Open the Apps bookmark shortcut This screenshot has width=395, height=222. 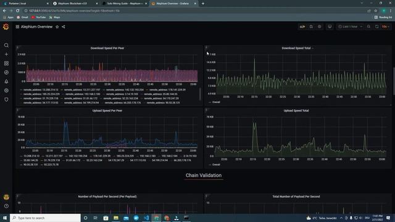click(x=8, y=17)
